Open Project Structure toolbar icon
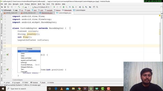This screenshot has height=91, width=163. click(90, 7)
